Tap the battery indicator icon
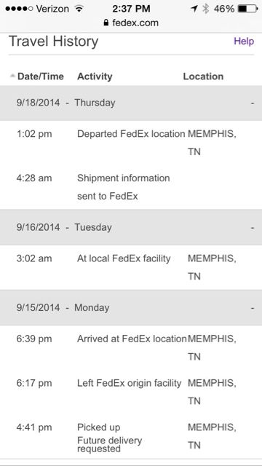 [247, 9]
